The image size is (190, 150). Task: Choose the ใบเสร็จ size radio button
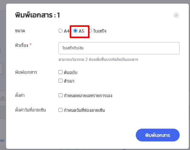click(90, 31)
